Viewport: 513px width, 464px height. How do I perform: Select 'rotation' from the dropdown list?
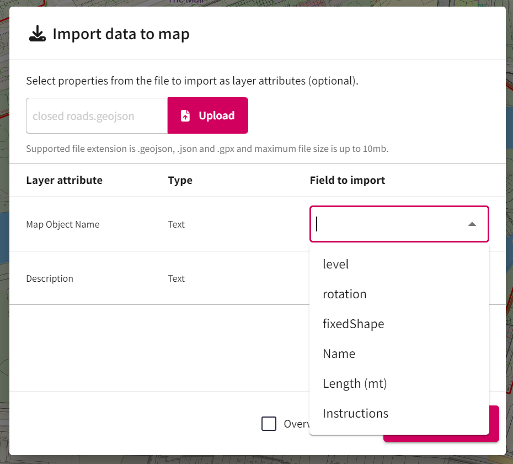click(399, 294)
